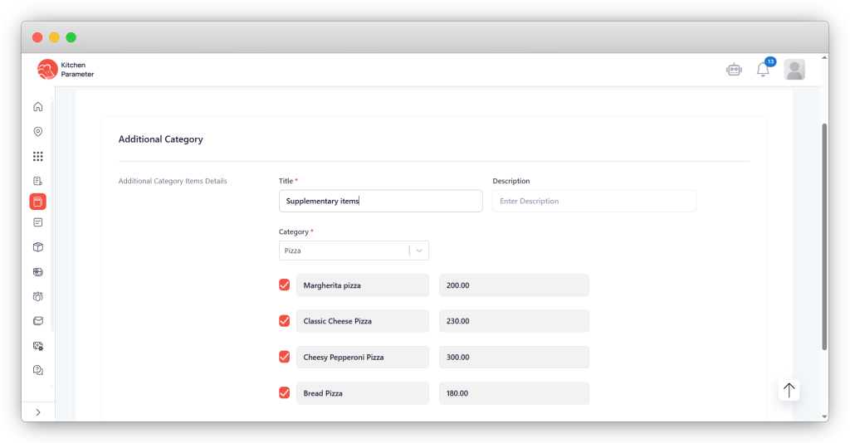Expand the sidebar with bottom chevron
Screen dimensions: 850x443
pyautogui.click(x=37, y=412)
